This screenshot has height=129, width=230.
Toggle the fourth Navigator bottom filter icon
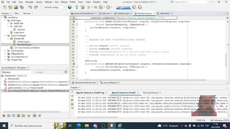(18, 116)
